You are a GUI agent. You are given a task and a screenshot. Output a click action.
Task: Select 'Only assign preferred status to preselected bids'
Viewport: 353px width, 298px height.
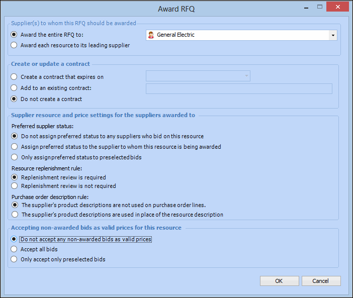coord(14,157)
